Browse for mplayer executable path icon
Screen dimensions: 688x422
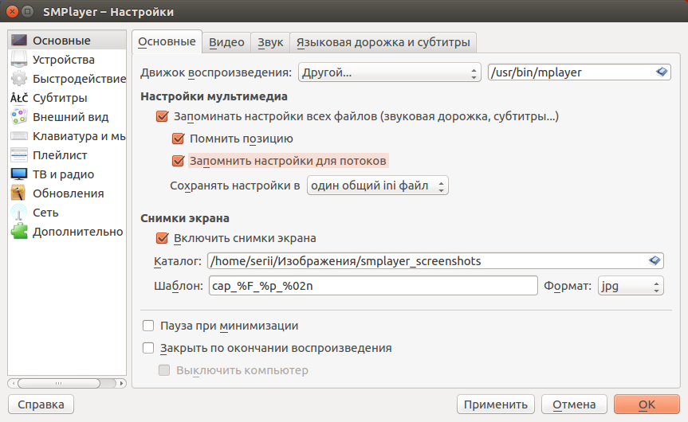662,72
